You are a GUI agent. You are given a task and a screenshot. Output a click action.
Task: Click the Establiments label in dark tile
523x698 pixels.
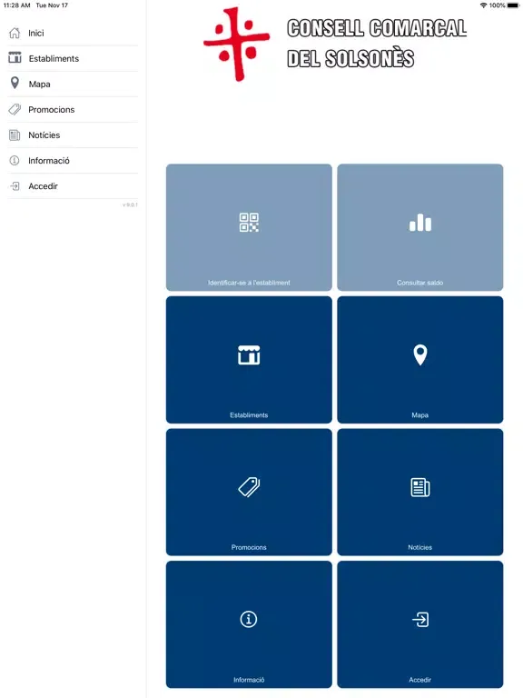[x=249, y=414]
